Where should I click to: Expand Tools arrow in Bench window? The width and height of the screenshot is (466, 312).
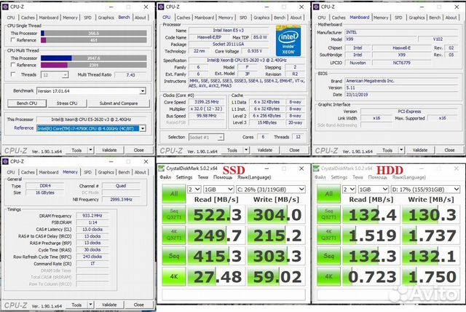coord(91,150)
